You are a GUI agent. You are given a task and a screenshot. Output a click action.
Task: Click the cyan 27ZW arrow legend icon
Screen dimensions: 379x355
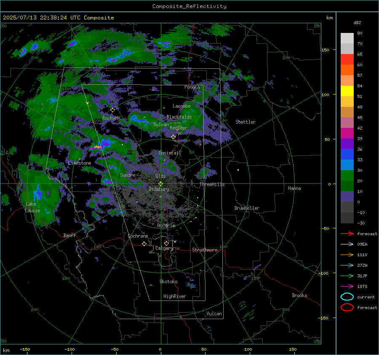coord(347,266)
